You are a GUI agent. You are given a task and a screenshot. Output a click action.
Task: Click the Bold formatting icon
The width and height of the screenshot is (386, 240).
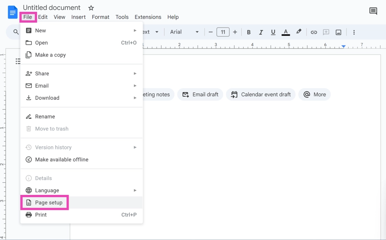tap(249, 32)
